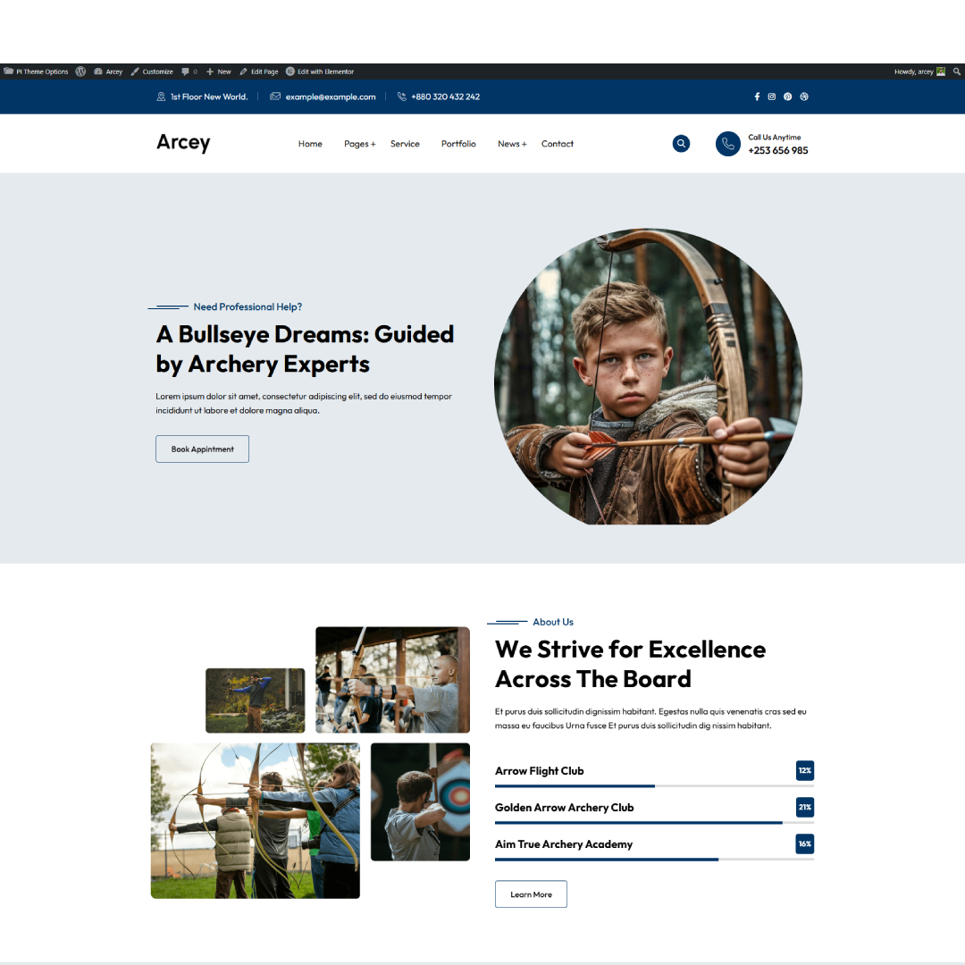965x965 pixels.
Task: Expand the Pages + menu
Action: (359, 144)
